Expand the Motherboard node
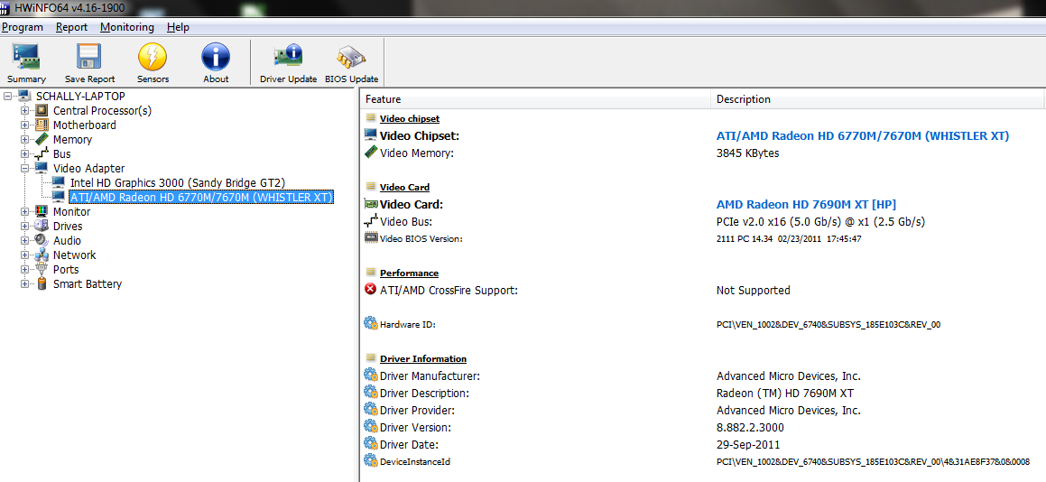 [25, 125]
